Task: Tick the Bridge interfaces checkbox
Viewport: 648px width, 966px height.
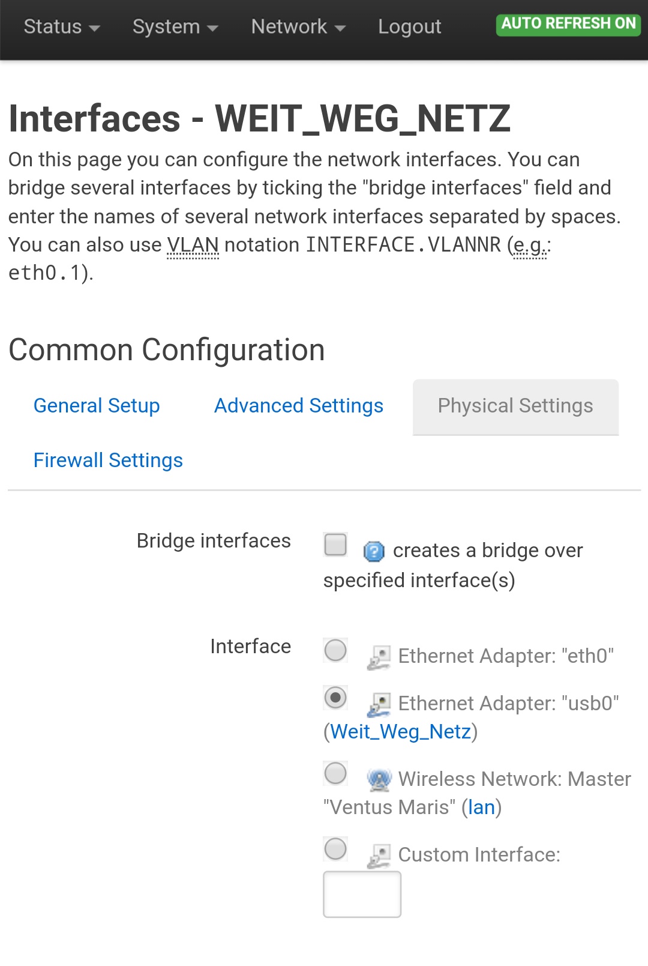Action: tap(335, 545)
